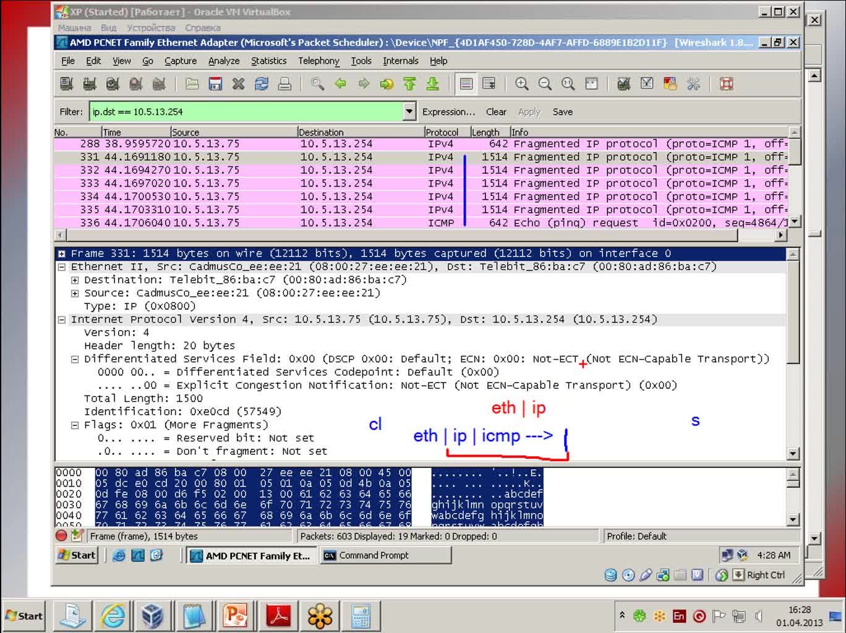Click hex pane scrollbar down arrow

794,520
